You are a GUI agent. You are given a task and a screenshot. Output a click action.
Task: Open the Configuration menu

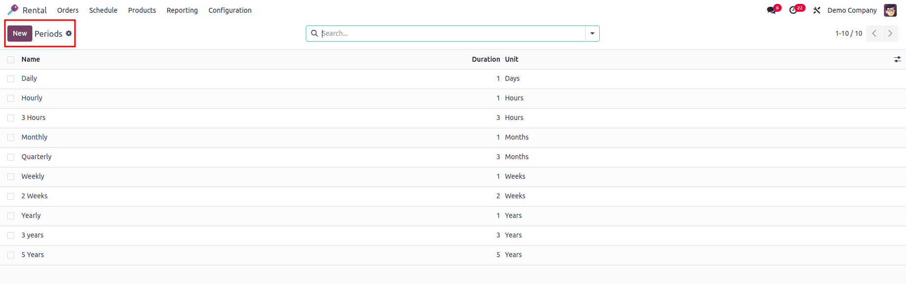[x=230, y=10]
